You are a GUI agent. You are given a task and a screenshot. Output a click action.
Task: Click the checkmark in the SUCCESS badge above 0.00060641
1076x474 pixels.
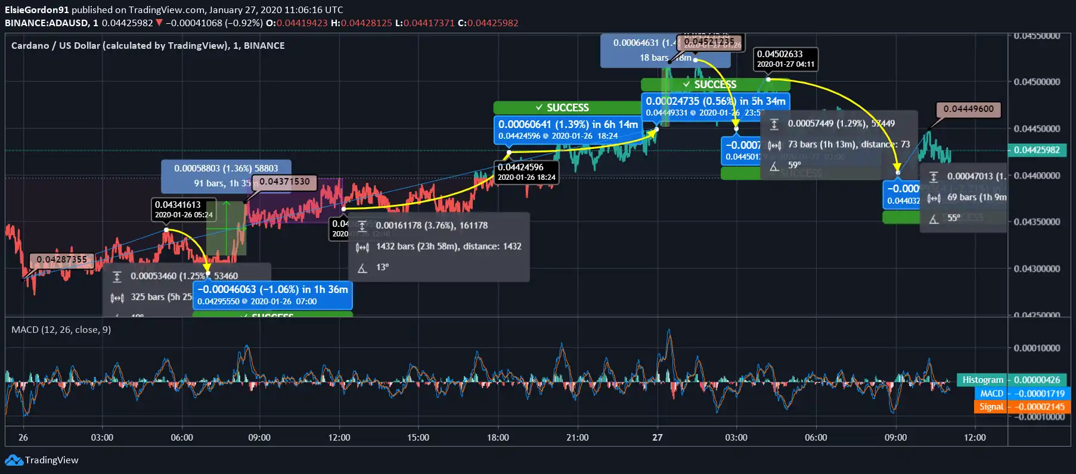[538, 108]
